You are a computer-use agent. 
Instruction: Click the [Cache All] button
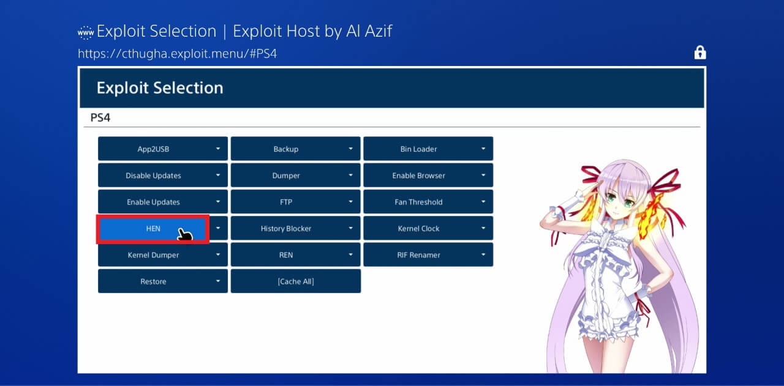295,281
